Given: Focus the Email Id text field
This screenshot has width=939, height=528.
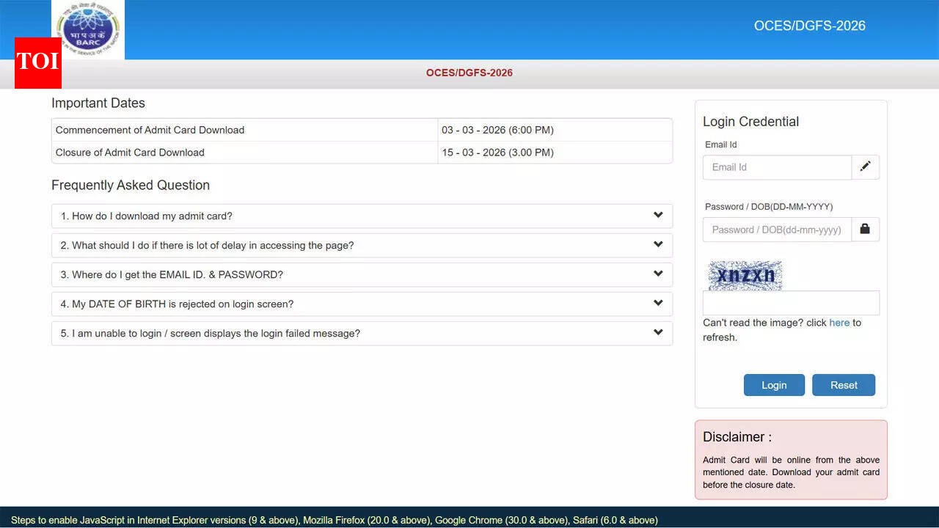Looking at the screenshot, I should coord(777,167).
